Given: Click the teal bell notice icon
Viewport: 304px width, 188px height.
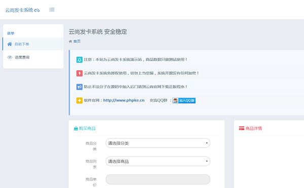Looking at the screenshot, I should (x=80, y=60).
